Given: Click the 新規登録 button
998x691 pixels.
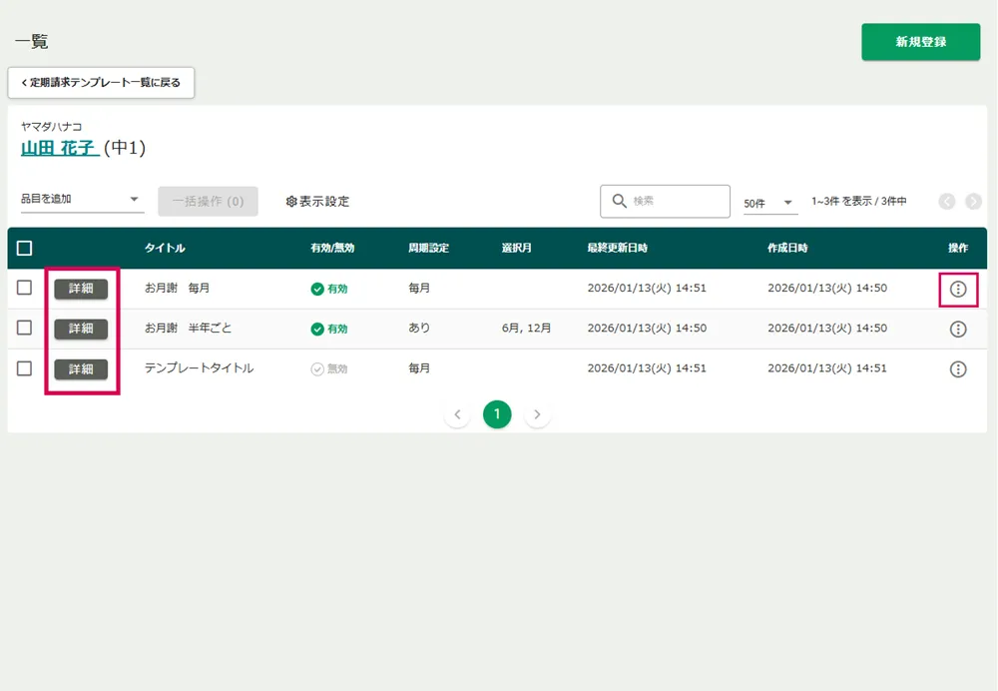Looking at the screenshot, I should [920, 42].
